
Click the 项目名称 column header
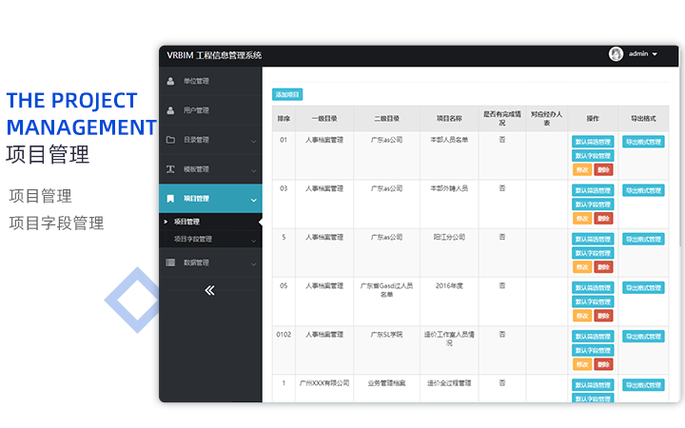click(x=449, y=118)
